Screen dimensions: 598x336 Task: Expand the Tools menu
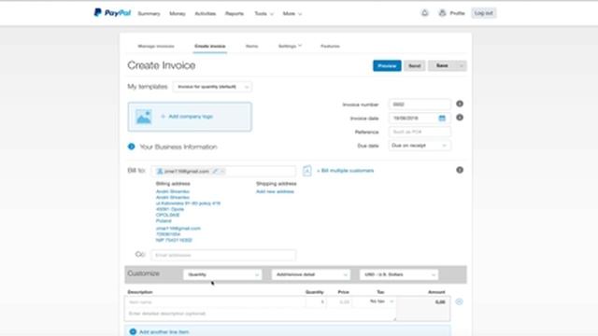click(x=263, y=14)
